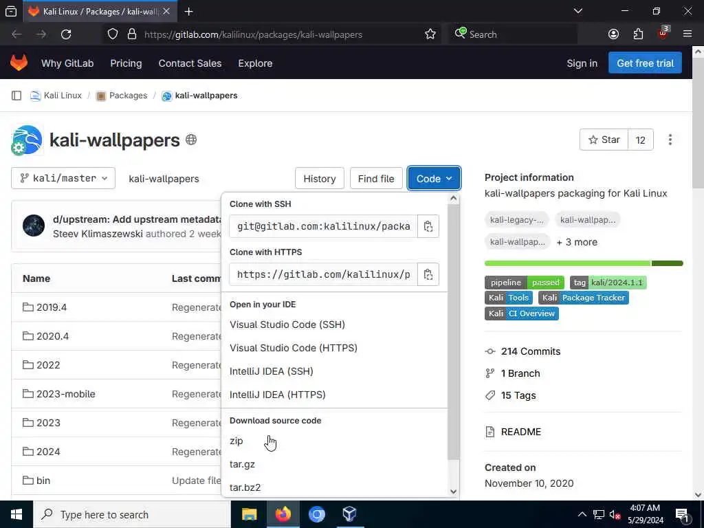Click the tracking protection shield icon
Viewport: 704px width, 528px height.
(x=113, y=34)
